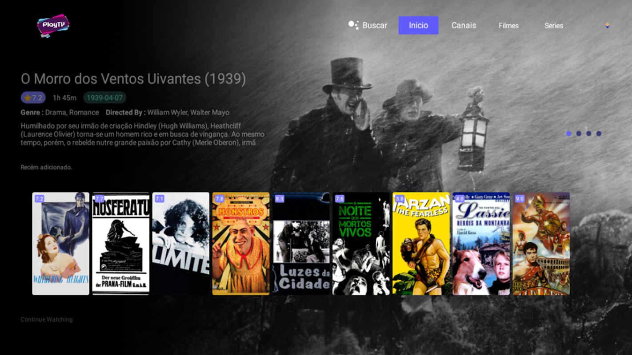This screenshot has height=355, width=632.
Task: Click the Buscar search label
Action: [x=375, y=25]
